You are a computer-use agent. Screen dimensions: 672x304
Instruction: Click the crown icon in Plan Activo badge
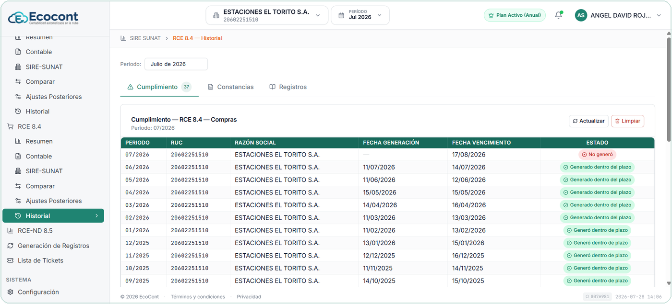tap(491, 15)
